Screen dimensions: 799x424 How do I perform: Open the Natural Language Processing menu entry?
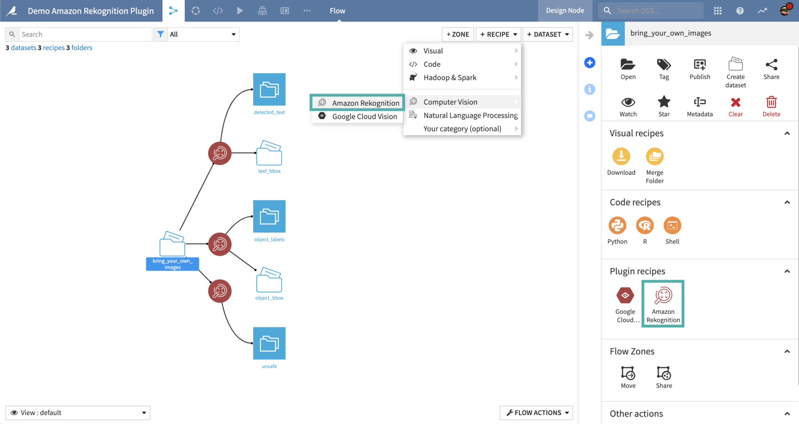click(470, 115)
